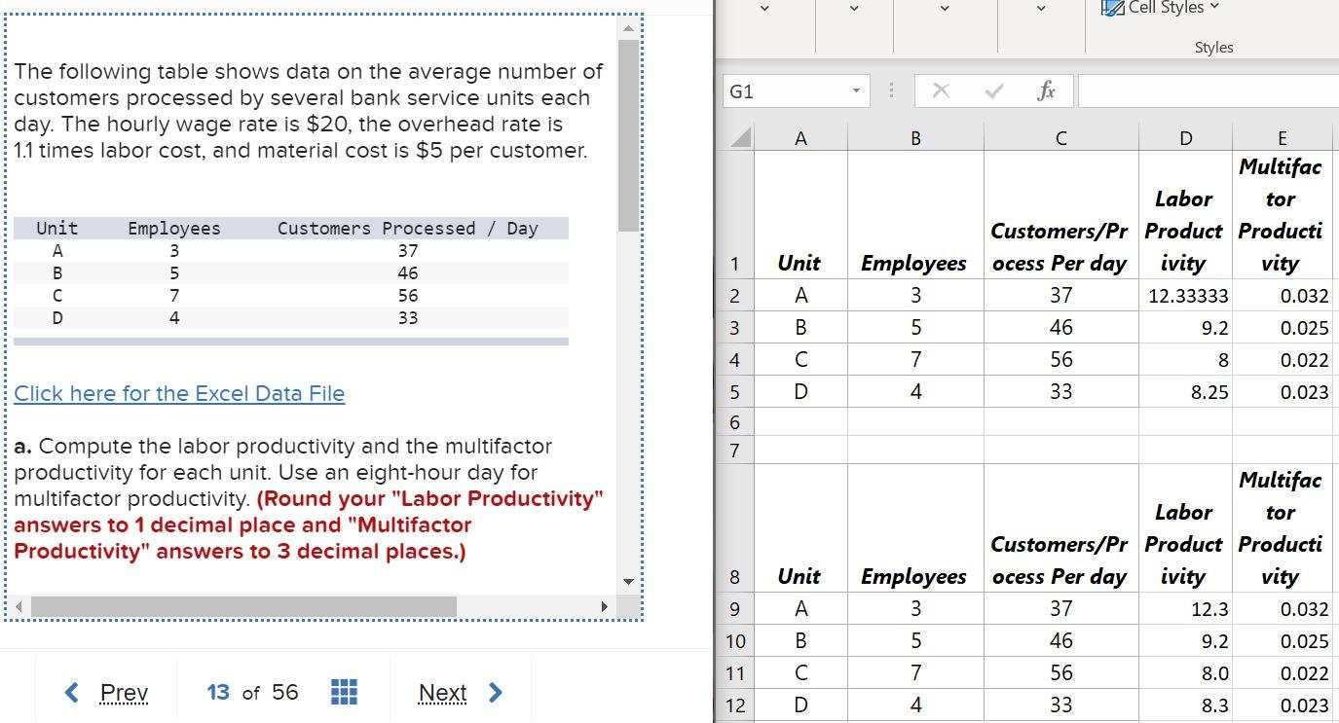
Task: Select row 6 header in Excel
Action: 734,422
